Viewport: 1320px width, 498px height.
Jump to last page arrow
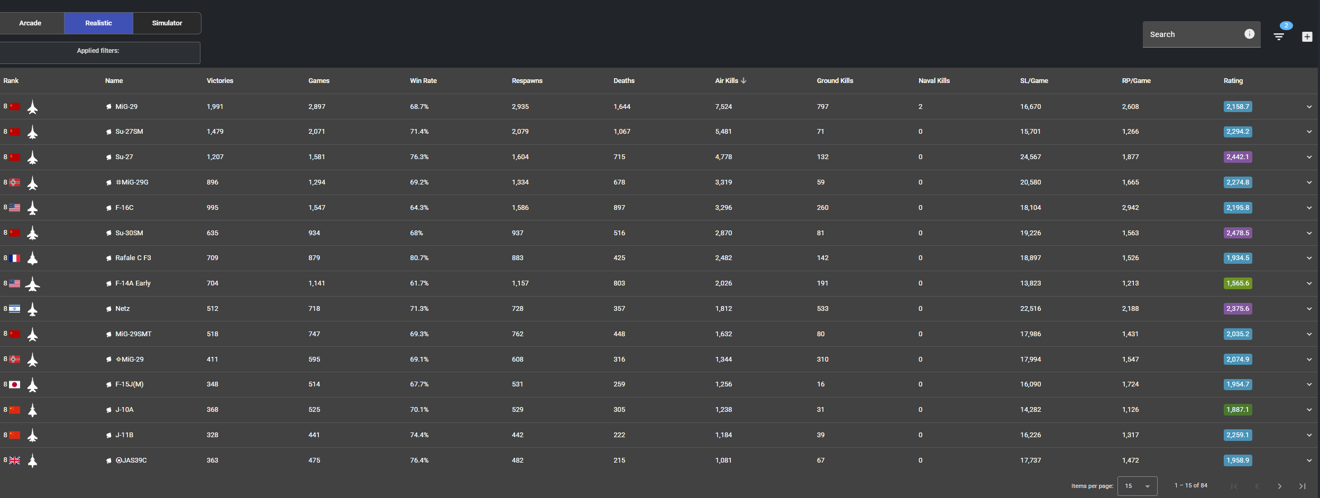pos(1302,486)
